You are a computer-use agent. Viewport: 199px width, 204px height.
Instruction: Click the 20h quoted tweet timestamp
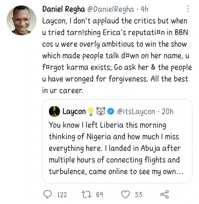point(167,112)
